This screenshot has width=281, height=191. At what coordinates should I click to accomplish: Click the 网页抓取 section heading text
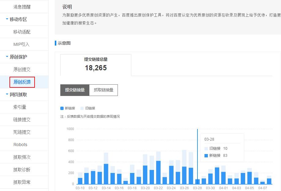[x=18, y=94]
